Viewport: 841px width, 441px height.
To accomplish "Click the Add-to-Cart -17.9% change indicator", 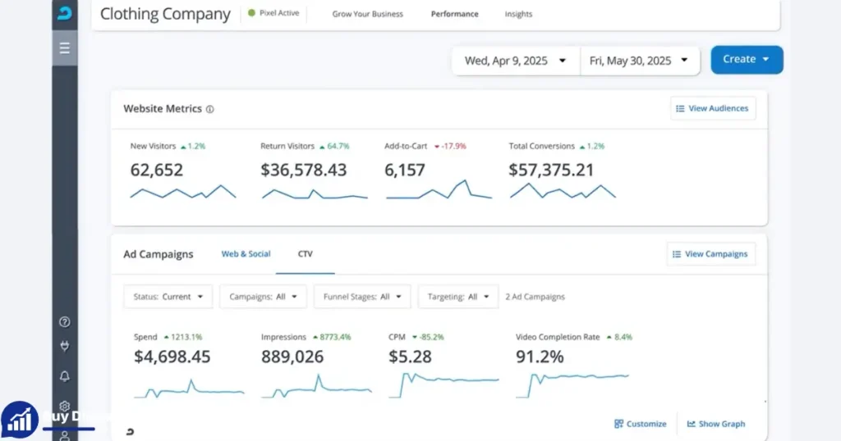I will coord(451,146).
